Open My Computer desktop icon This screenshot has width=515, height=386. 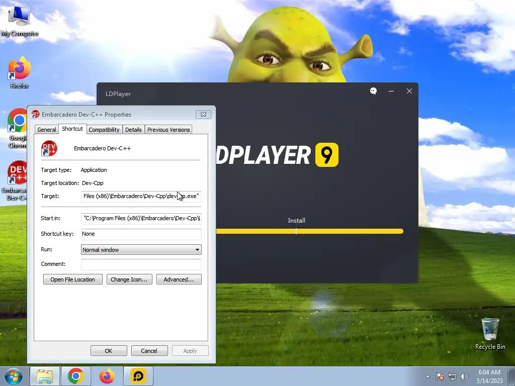20,21
